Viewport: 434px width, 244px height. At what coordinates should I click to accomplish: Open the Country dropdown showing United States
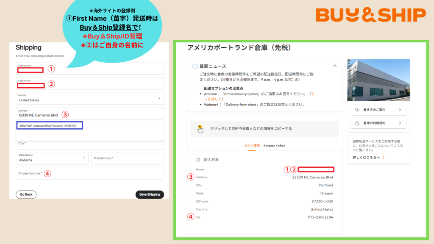coord(90,98)
